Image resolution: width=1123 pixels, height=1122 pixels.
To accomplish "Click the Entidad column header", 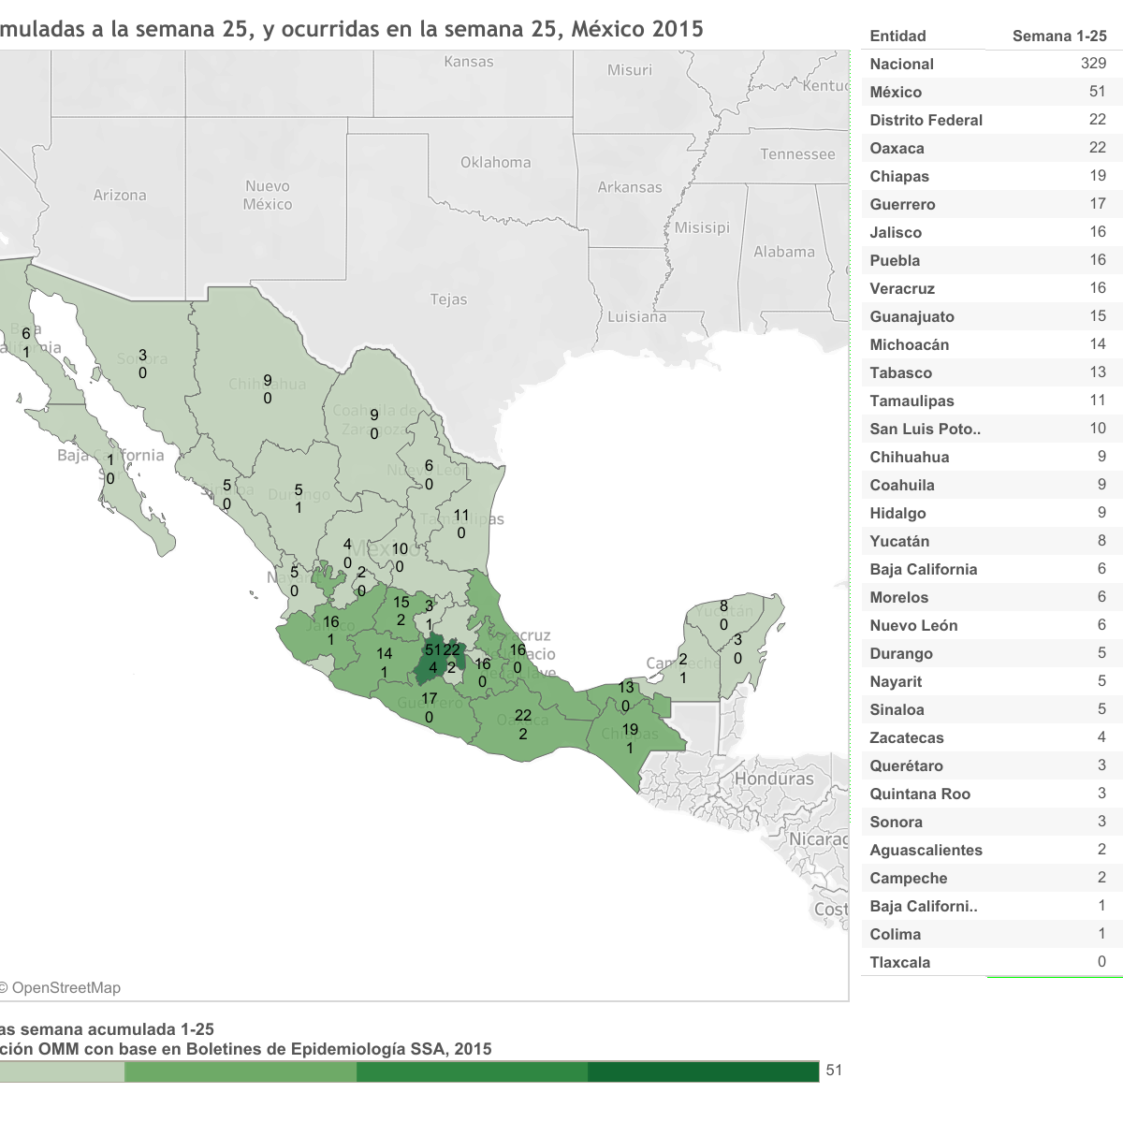I will coord(898,36).
